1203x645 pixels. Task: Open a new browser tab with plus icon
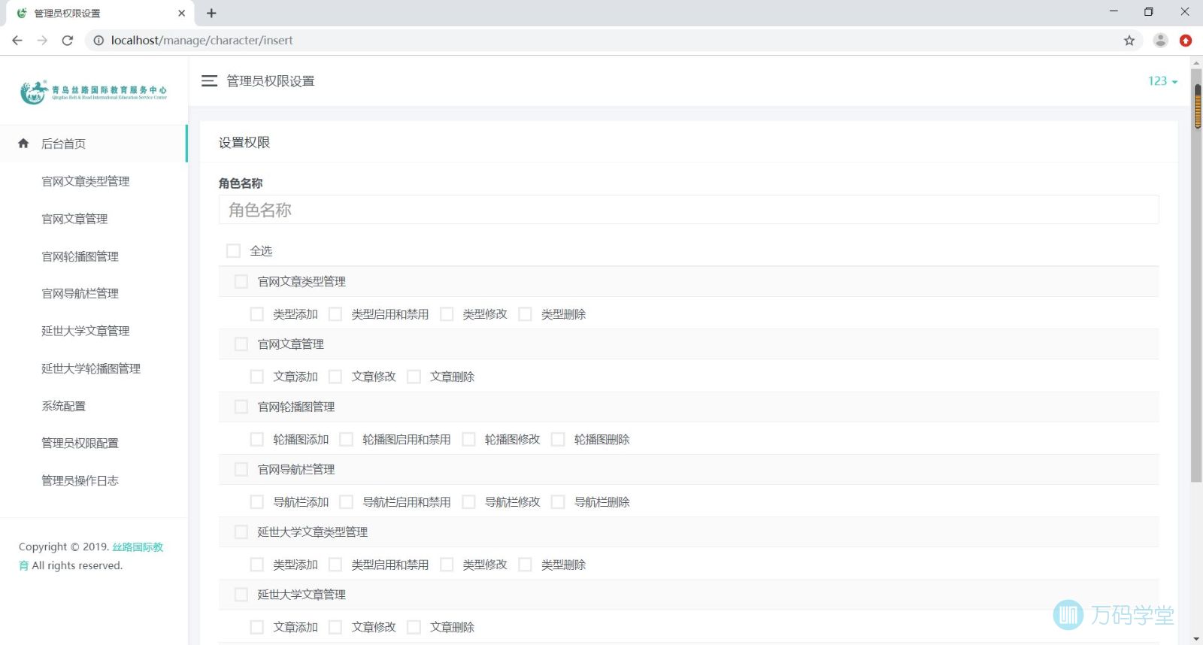[211, 13]
